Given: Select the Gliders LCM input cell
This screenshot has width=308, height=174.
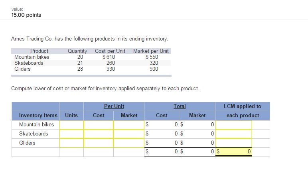Looking at the screenshot, I should pyautogui.click(x=234, y=143).
